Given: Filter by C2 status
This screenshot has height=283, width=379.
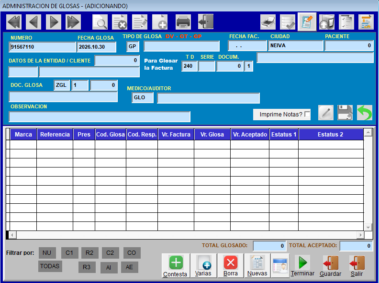Looking at the screenshot, I should point(110,253).
